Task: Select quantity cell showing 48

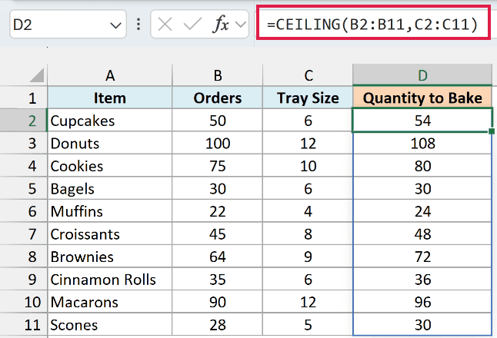Action: coord(422,234)
